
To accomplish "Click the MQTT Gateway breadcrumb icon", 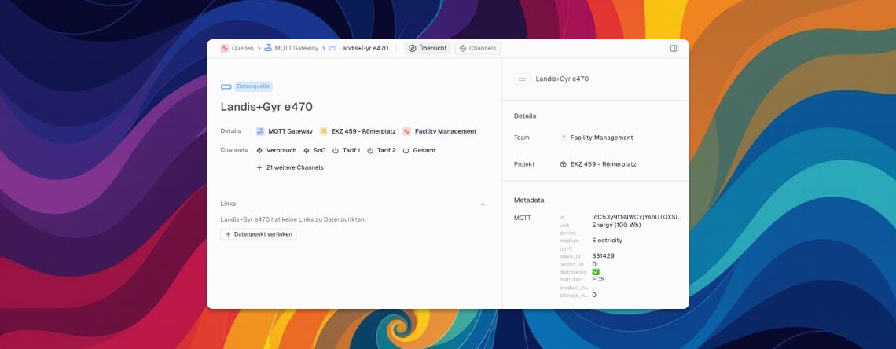I will (268, 49).
